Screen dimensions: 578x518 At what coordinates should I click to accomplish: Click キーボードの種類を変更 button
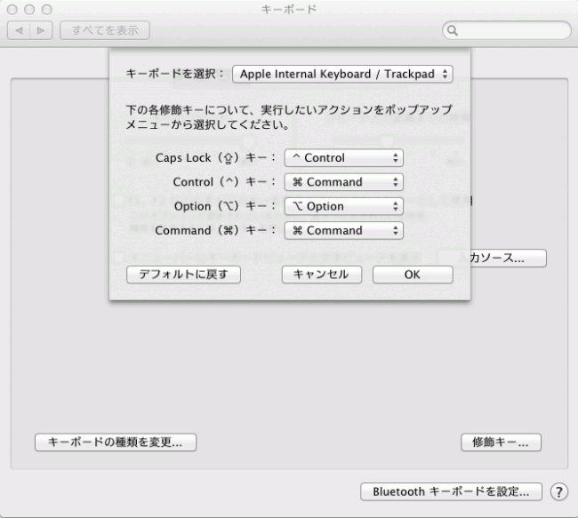pos(116,442)
